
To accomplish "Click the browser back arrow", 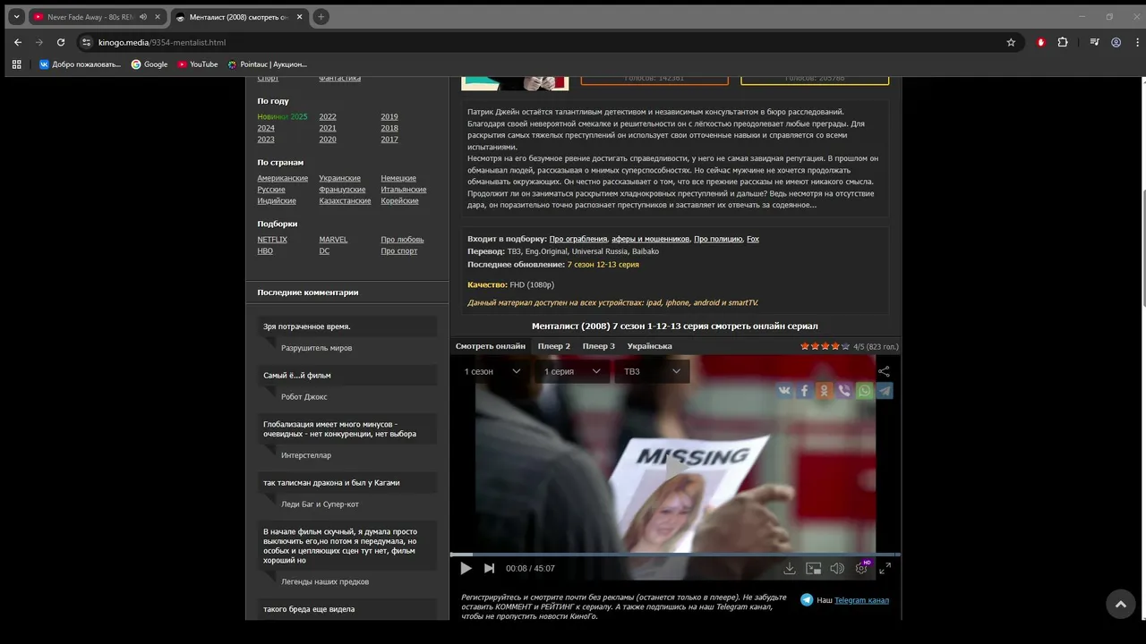I will tap(18, 42).
